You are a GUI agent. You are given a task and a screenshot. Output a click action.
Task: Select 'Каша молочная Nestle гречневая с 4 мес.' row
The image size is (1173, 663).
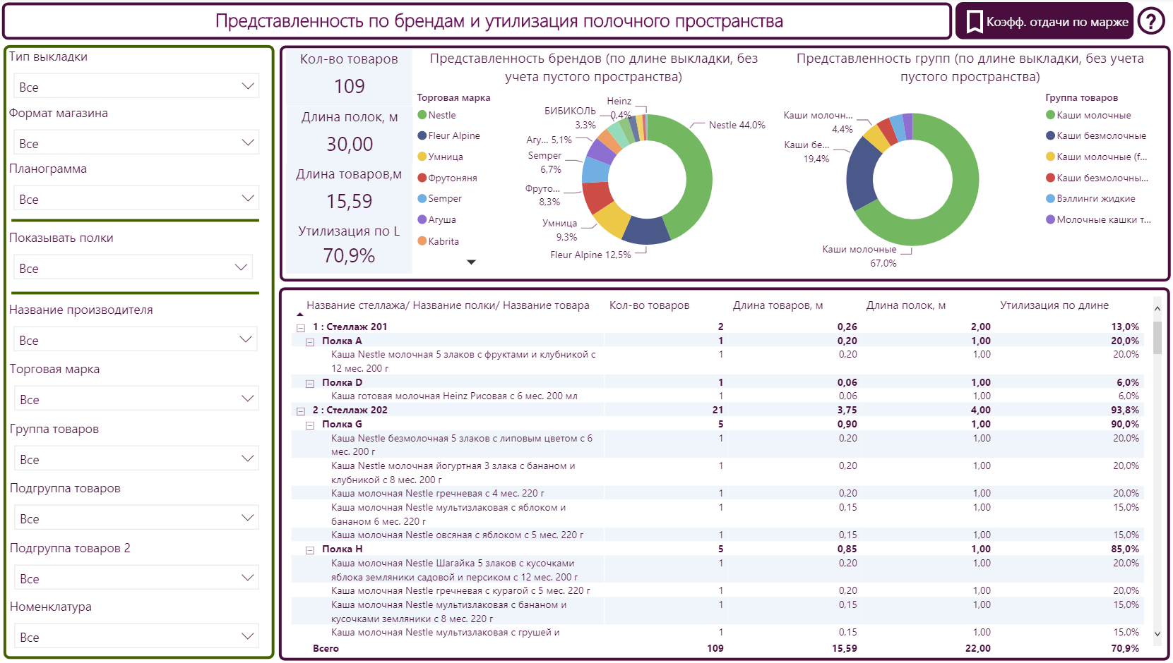718,494
